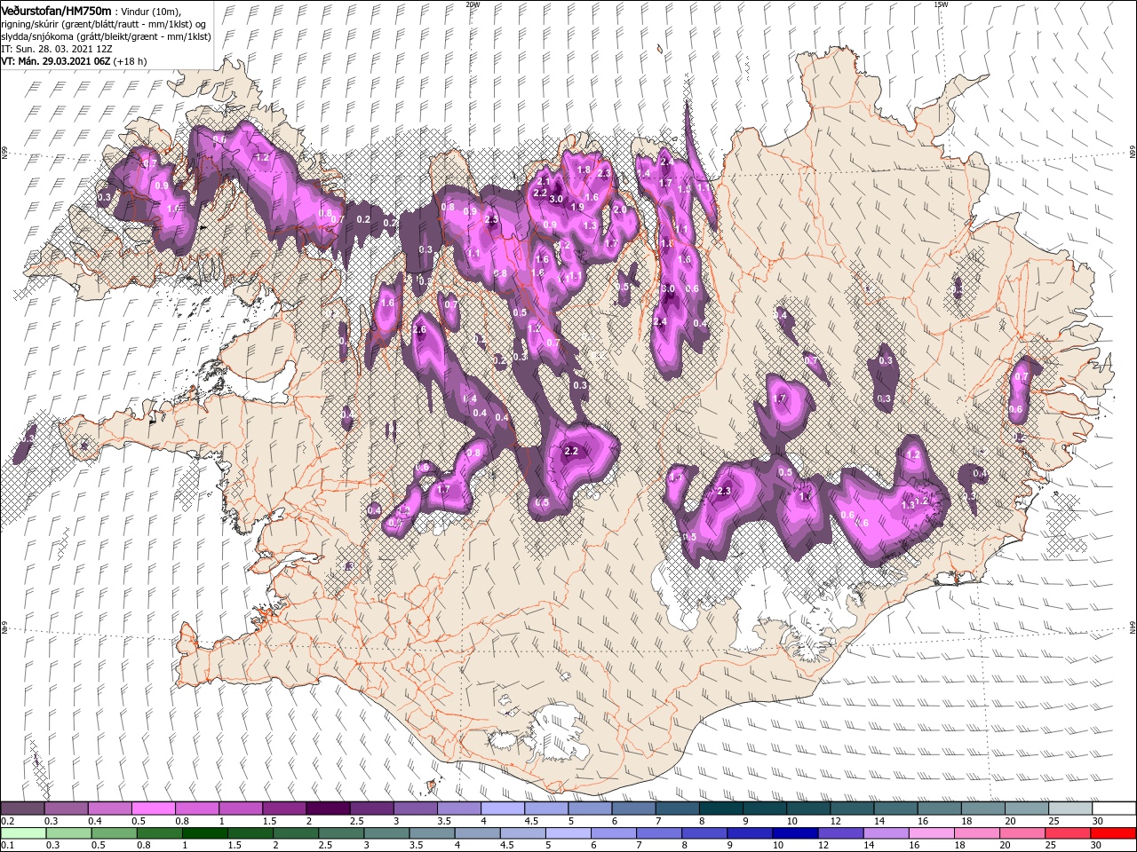Viewport: 1137px width, 852px height.
Task: Pick the darkest purple 2 snow legend swatch
Action: coord(327,809)
